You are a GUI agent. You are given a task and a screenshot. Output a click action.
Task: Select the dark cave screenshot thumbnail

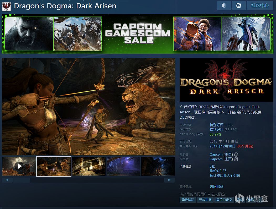(x=158, y=166)
